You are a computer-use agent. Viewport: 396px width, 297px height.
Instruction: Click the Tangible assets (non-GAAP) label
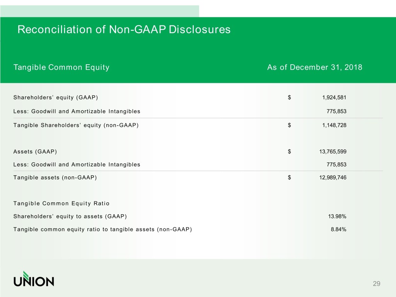pos(55,178)
